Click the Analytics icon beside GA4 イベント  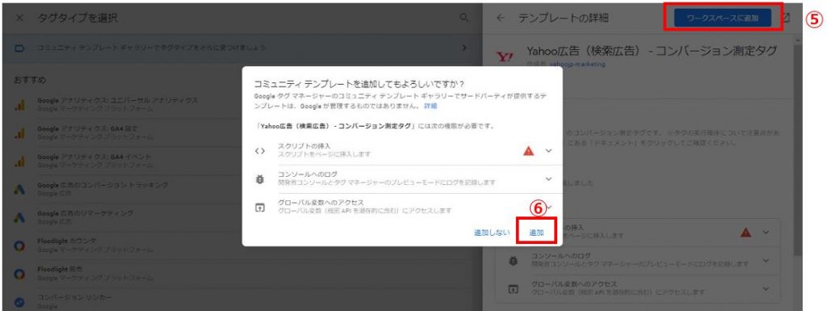pos(19,162)
